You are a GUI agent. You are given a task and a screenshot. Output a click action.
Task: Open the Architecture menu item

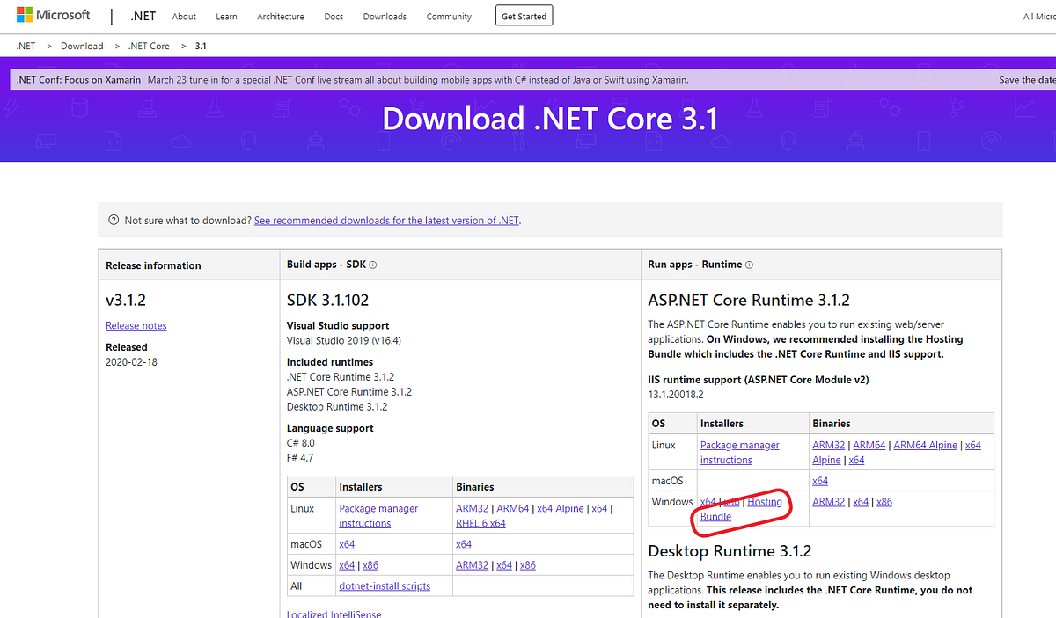coord(280,16)
